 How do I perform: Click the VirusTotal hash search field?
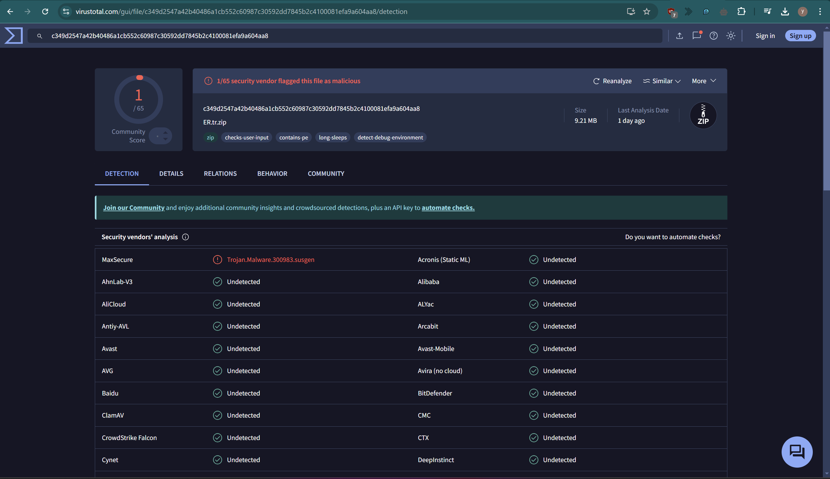345,35
